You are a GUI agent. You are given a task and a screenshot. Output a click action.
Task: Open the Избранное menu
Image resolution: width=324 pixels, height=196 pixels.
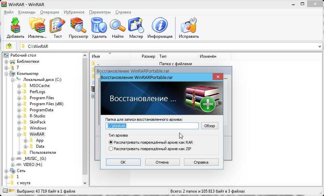(x=74, y=12)
